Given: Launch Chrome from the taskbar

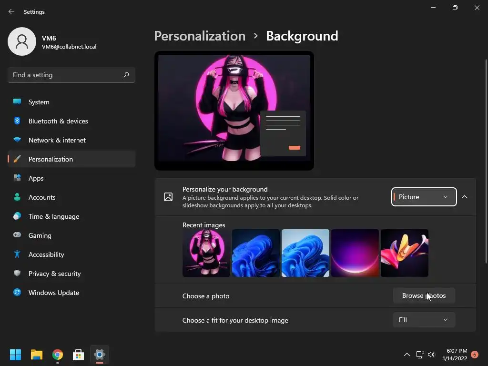Looking at the screenshot, I should point(58,355).
